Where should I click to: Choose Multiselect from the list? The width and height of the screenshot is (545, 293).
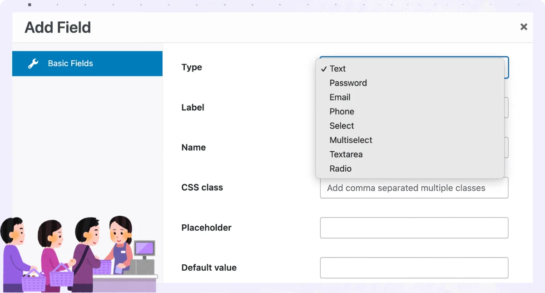[410, 140]
